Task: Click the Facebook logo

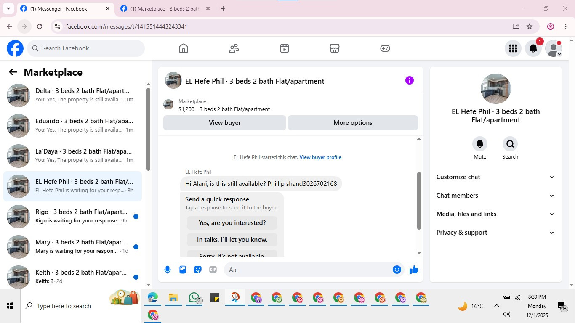Action: point(15,48)
